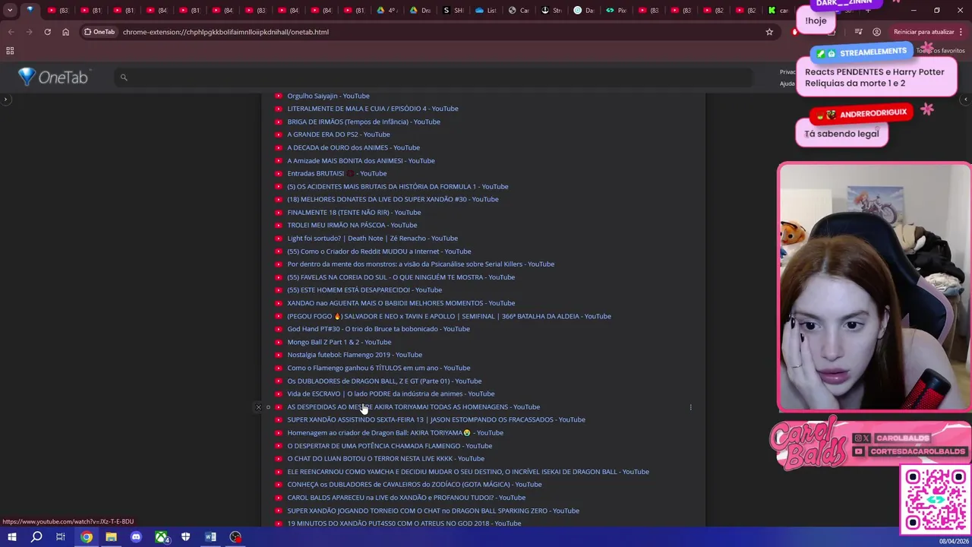Open Como o Flamengo ganhou 6 TÍTULOS entry
This screenshot has width=972, height=547.
click(x=378, y=368)
